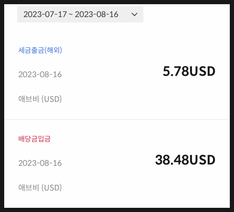The height and width of the screenshot is (212, 234).
Task: Click the 2023-08-16 end date in range selector
Action: coord(97,14)
